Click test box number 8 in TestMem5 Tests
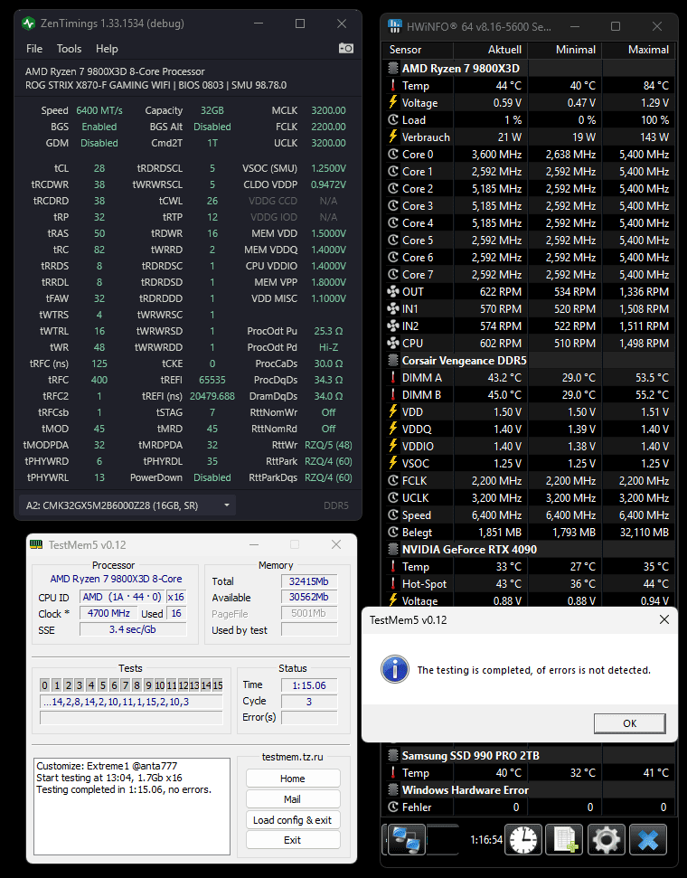The width and height of the screenshot is (687, 878). 136,684
